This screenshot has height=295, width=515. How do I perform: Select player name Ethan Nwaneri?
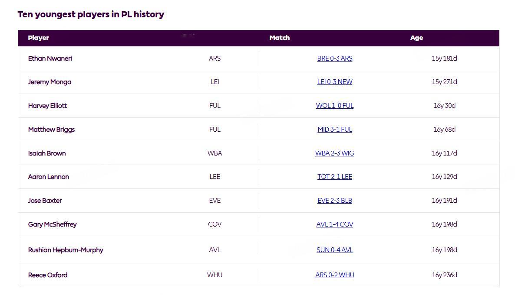point(50,58)
